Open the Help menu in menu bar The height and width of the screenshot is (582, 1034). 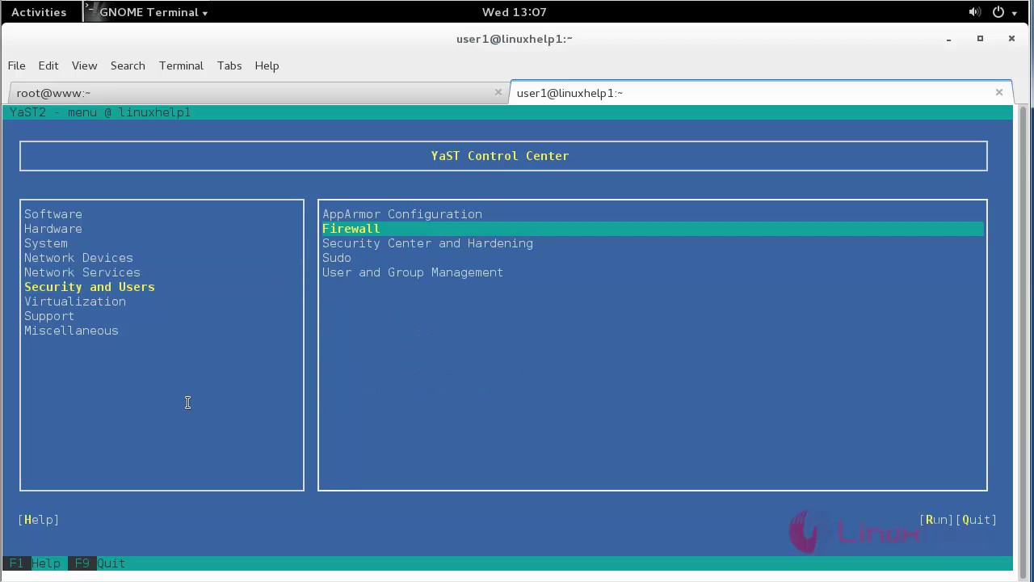coord(267,65)
